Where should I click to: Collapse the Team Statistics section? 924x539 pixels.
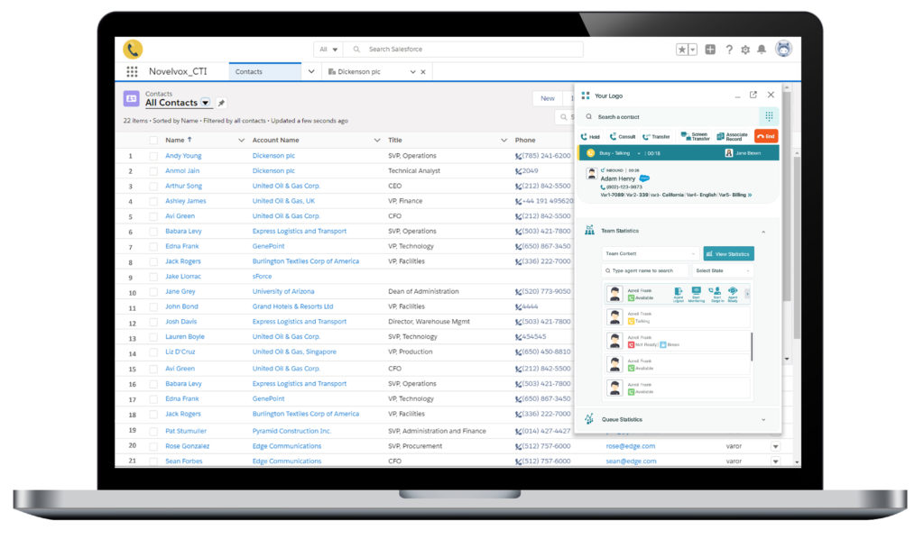(x=763, y=232)
